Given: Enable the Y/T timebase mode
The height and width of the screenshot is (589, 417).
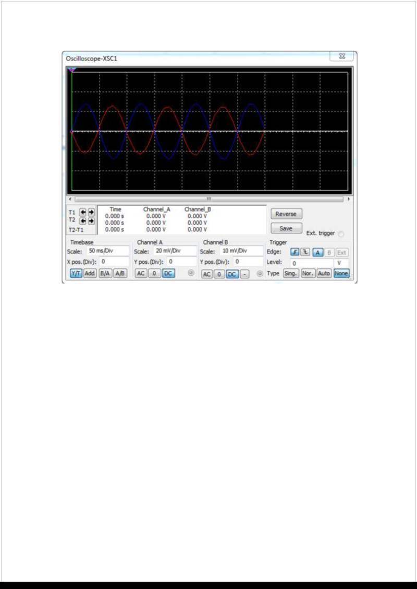Looking at the screenshot, I should point(76,274).
